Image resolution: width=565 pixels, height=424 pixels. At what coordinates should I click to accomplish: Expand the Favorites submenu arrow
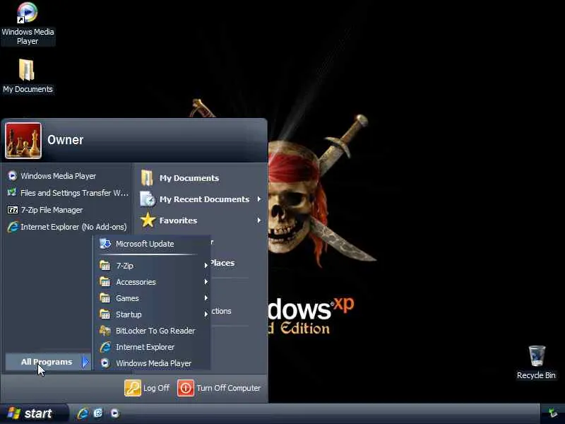click(x=259, y=220)
